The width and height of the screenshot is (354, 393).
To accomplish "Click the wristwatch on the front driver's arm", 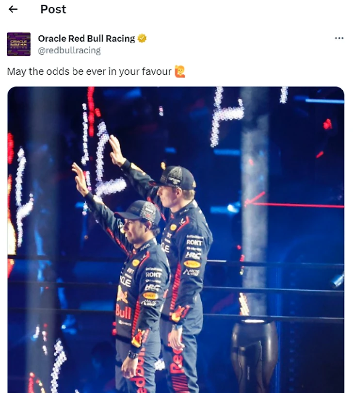I will (132, 355).
